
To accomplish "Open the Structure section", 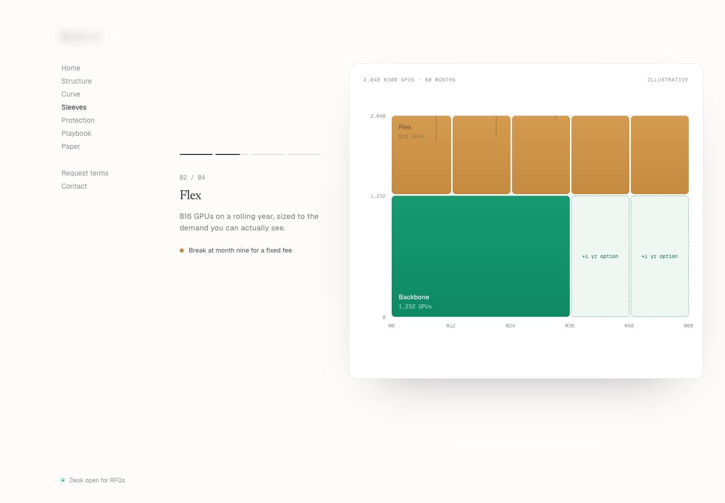I will (77, 81).
